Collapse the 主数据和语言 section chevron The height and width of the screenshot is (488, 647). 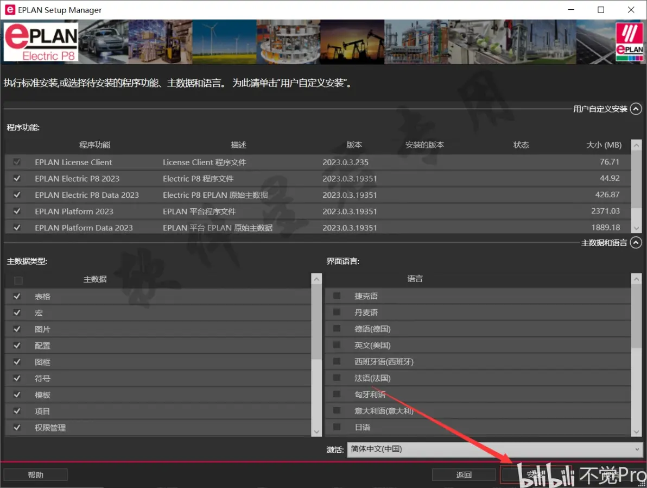636,242
